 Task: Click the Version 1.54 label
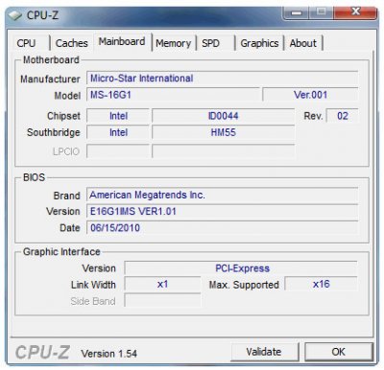coord(109,354)
